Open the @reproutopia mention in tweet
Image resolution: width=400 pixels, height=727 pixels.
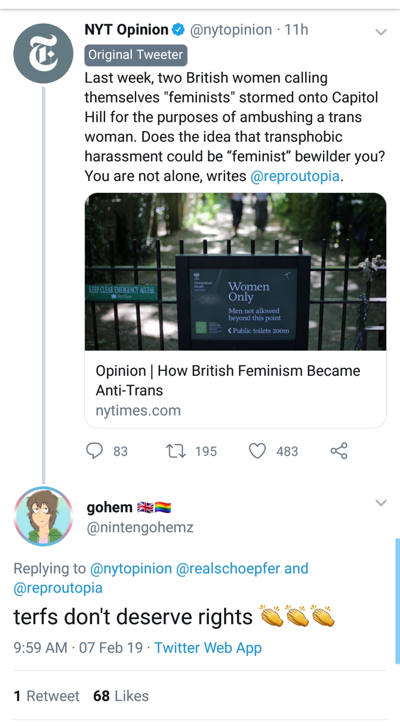(295, 176)
